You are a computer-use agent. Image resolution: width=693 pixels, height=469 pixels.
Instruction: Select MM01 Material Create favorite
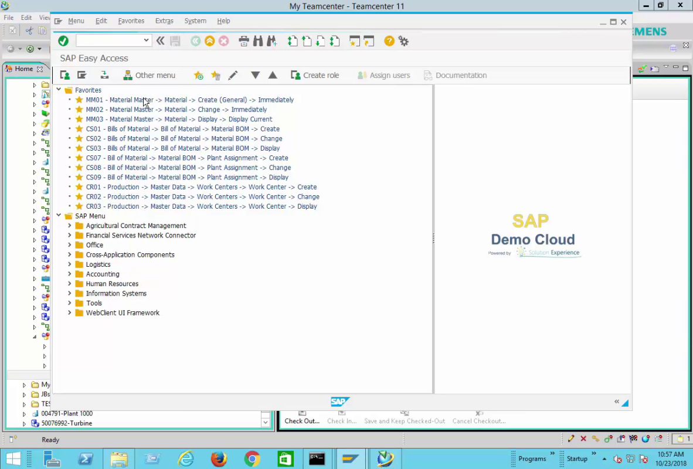189,100
